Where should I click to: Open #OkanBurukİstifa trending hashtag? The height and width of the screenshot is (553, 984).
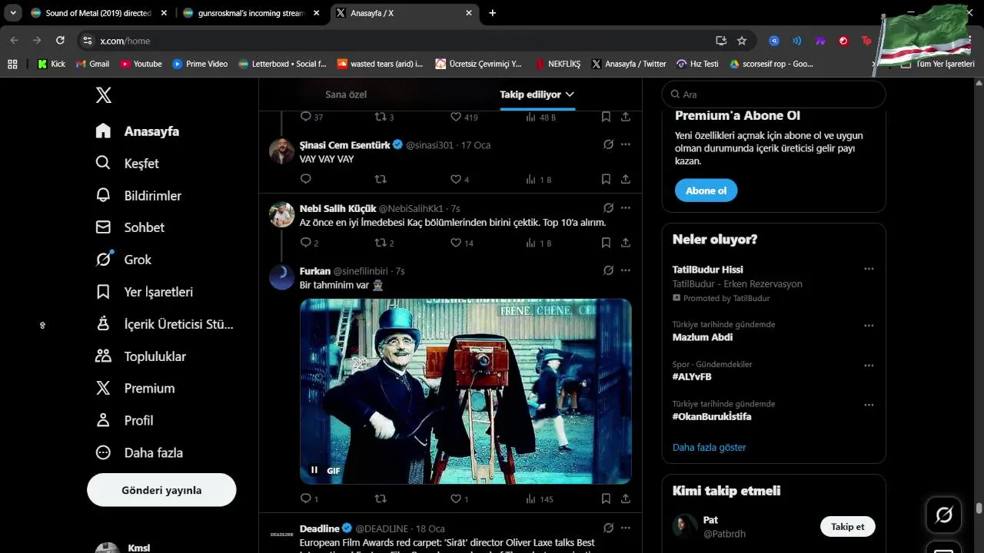(712, 416)
